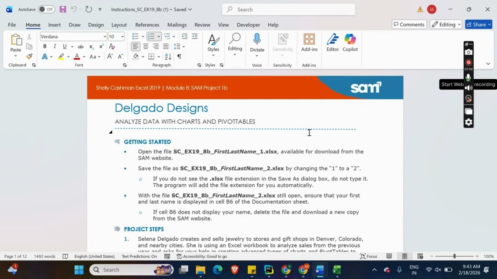Open the References tab
The width and height of the screenshot is (497, 279).
click(147, 25)
